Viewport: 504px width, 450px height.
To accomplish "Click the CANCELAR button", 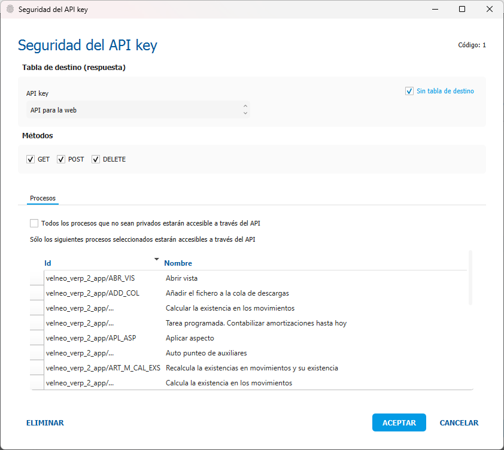I will [459, 422].
